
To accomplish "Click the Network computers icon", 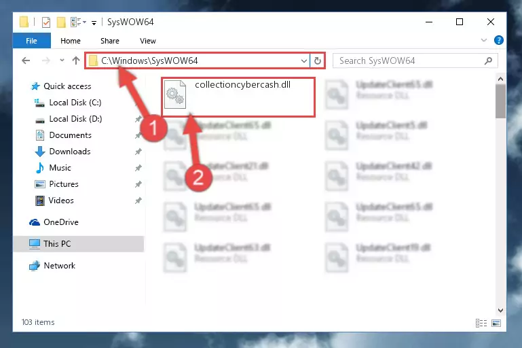I will pyautogui.click(x=35, y=266).
